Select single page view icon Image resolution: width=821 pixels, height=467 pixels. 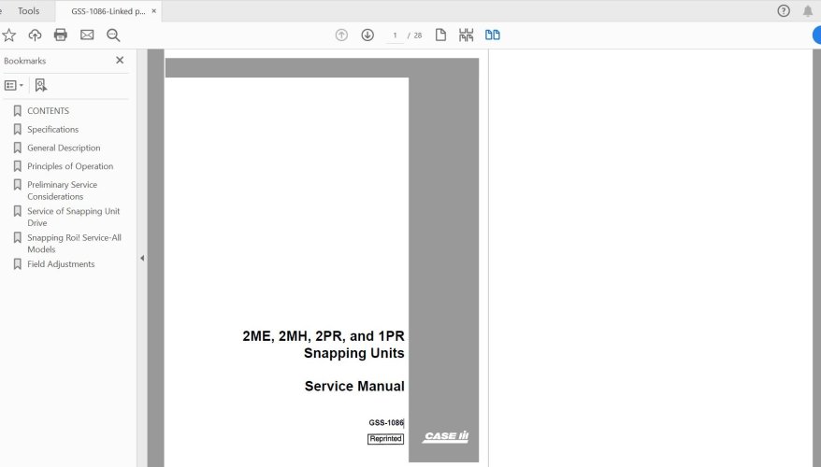[x=440, y=35]
